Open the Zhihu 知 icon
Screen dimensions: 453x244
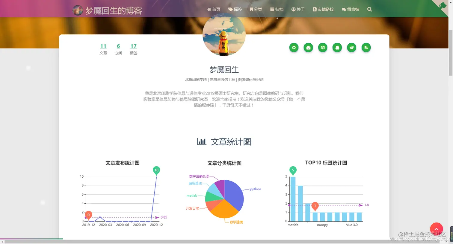tap(323, 48)
